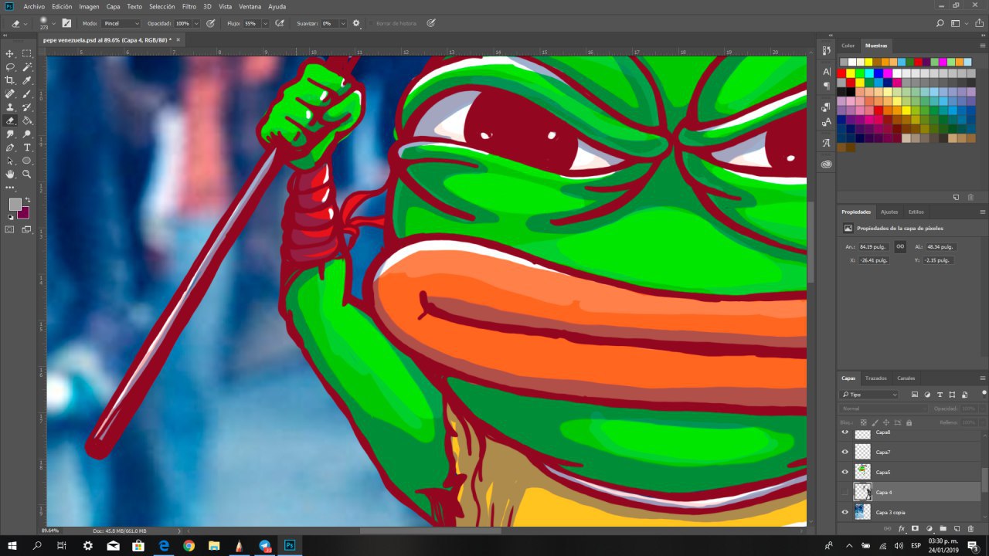Select the History Brush tool
The image size is (989, 556).
[27, 107]
